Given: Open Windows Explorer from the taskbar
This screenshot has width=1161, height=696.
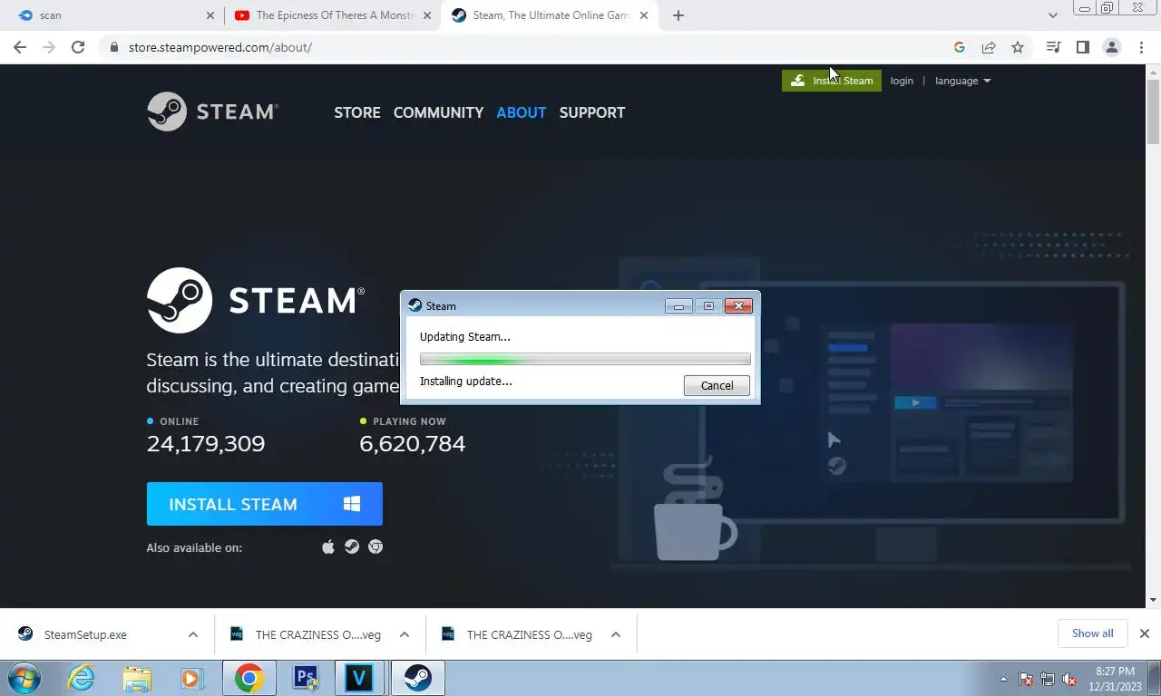Looking at the screenshot, I should (137, 678).
